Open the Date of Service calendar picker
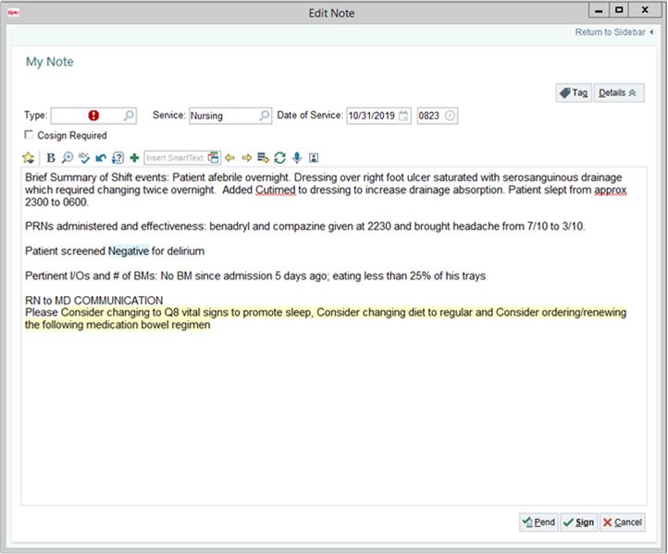668x554 pixels. (403, 116)
